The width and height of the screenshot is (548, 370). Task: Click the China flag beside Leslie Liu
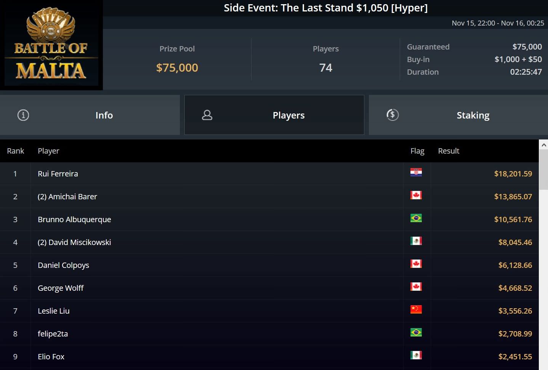pos(416,310)
